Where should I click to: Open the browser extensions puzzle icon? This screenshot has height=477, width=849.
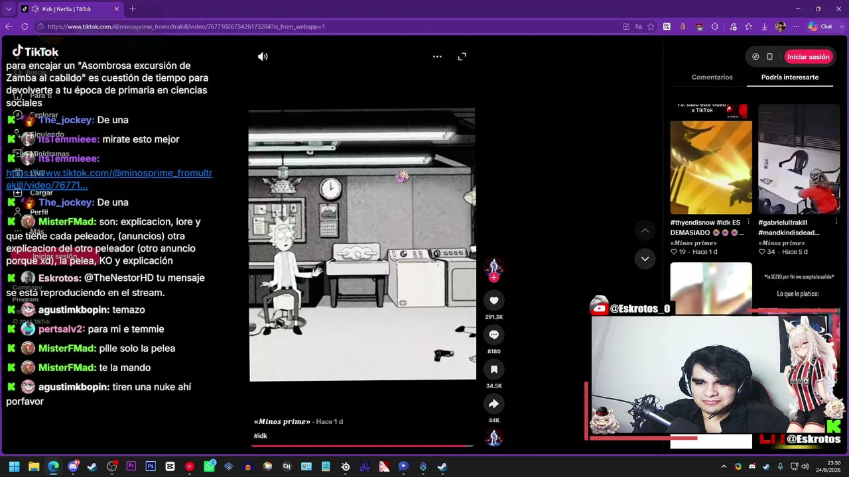(715, 26)
